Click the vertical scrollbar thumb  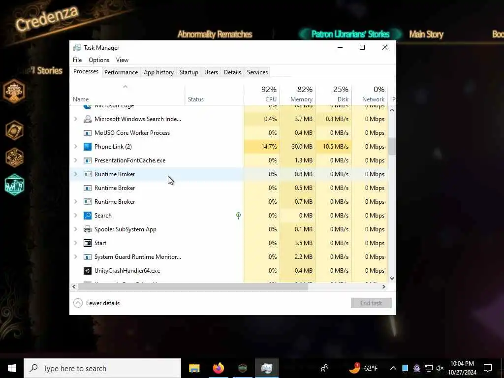[x=392, y=147]
